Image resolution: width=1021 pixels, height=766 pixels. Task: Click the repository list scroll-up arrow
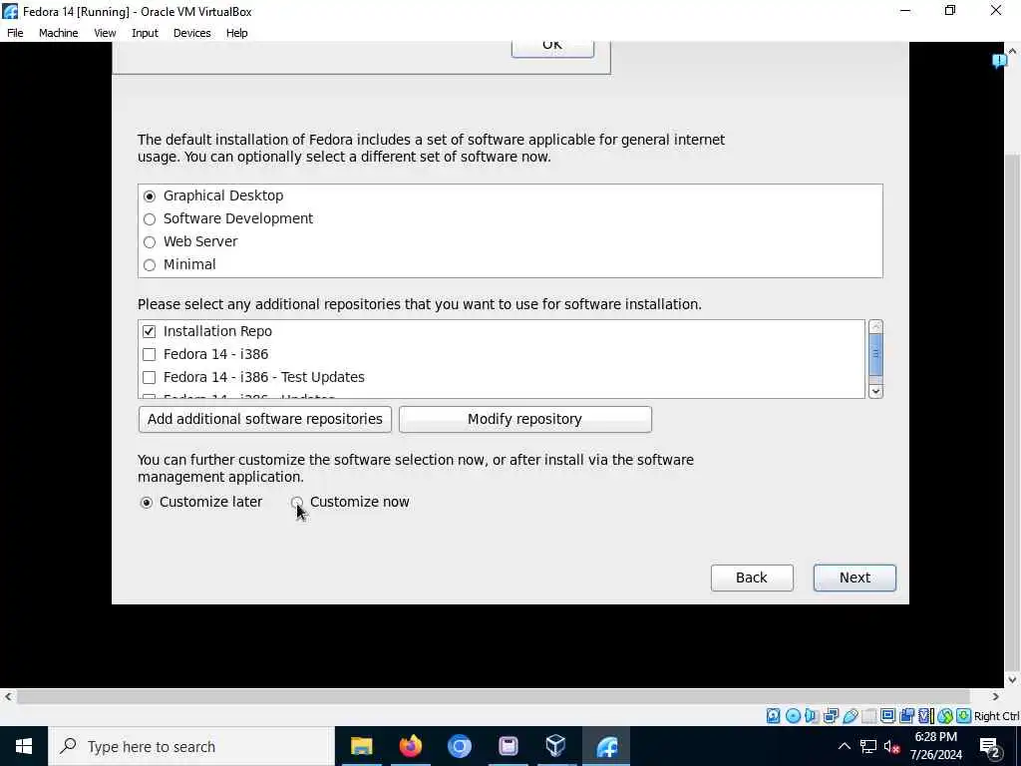pos(875,327)
